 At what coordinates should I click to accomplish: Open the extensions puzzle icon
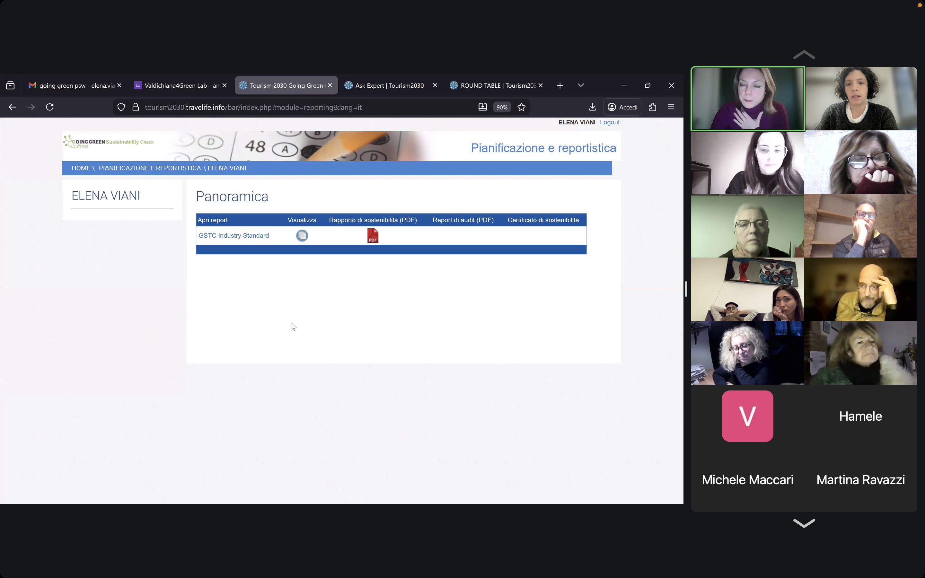[652, 107]
